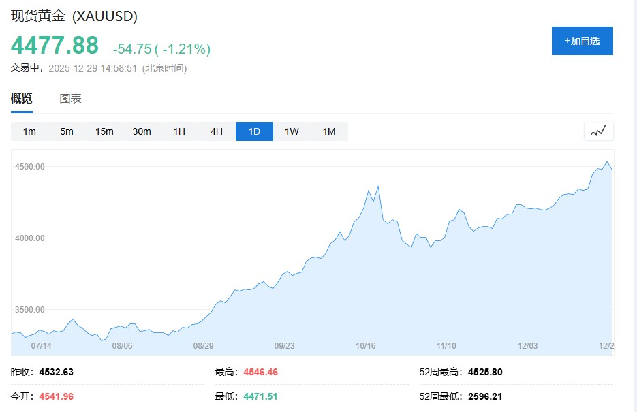The height and width of the screenshot is (412, 637).
Task: Click the 08/29 date label on axis
Action: pyautogui.click(x=203, y=346)
